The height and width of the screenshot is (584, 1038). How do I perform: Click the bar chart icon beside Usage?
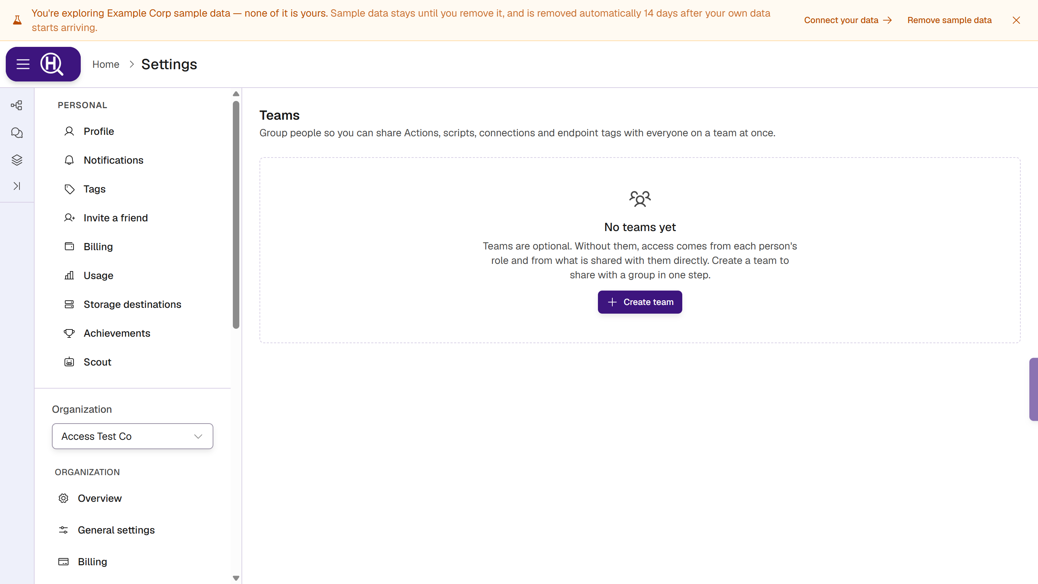tap(69, 275)
